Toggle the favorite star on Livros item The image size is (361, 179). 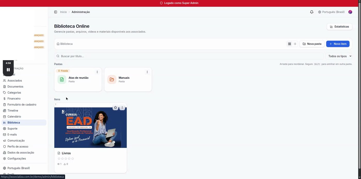pyautogui.click(x=115, y=107)
